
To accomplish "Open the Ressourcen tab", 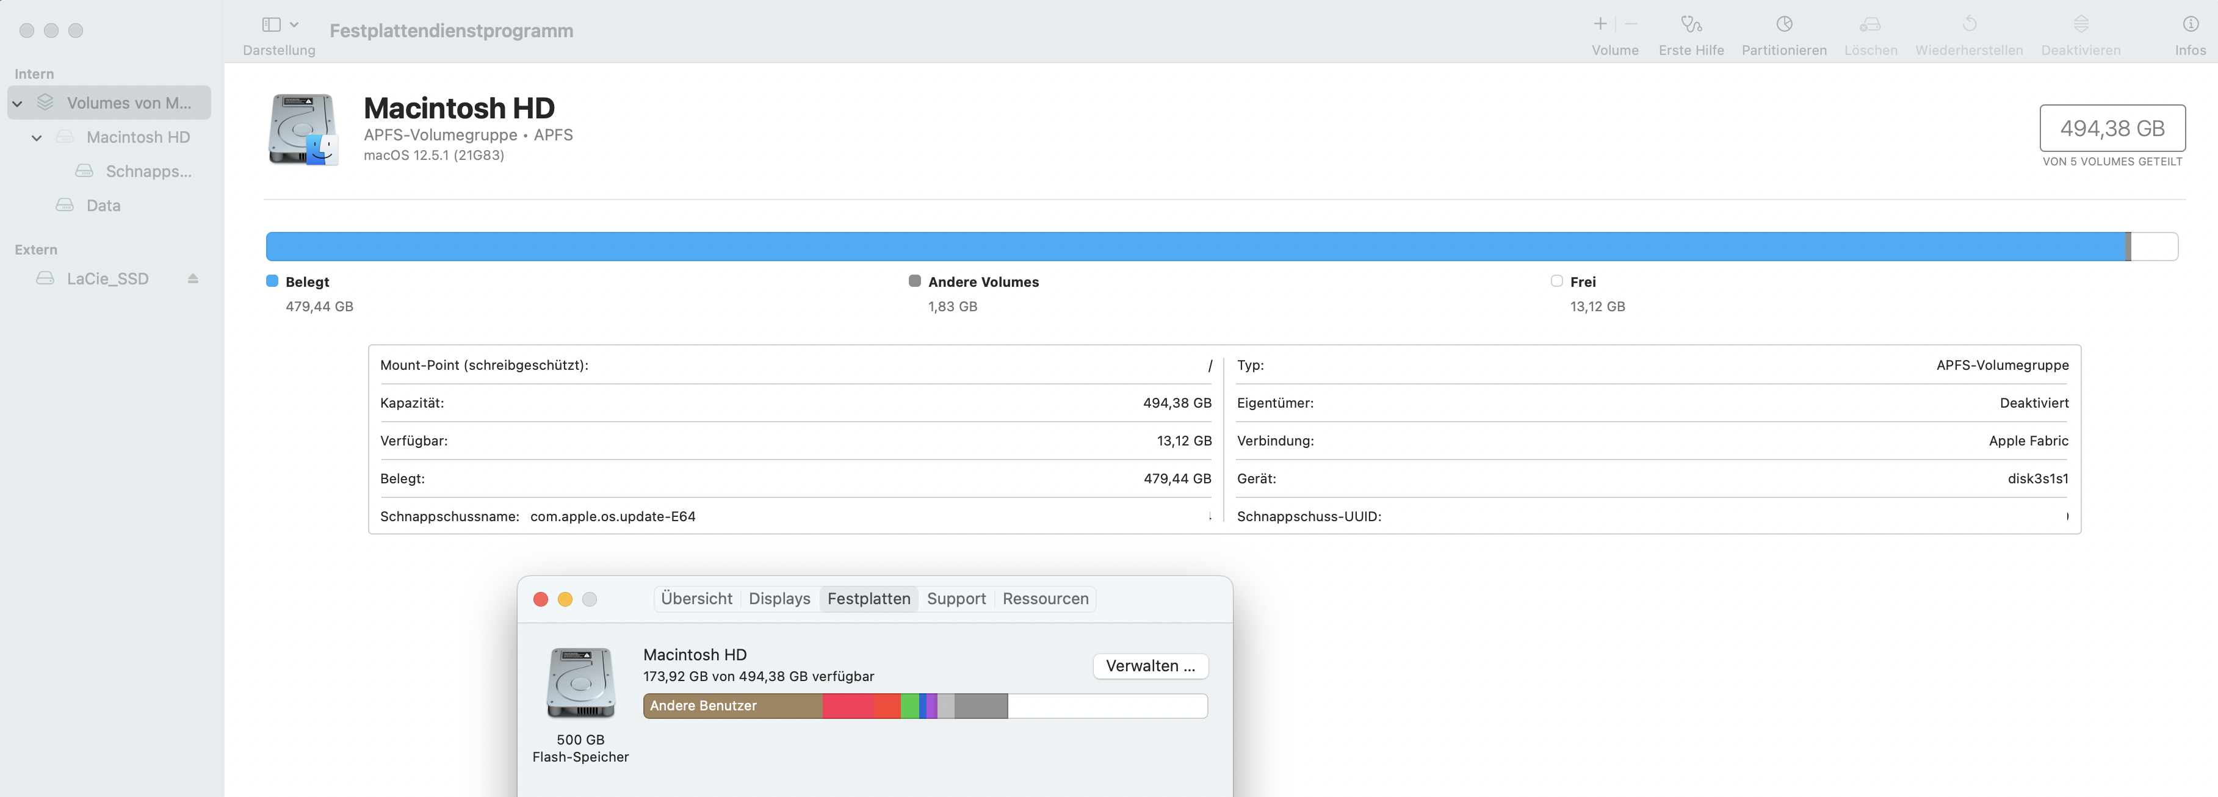I will 1046,599.
